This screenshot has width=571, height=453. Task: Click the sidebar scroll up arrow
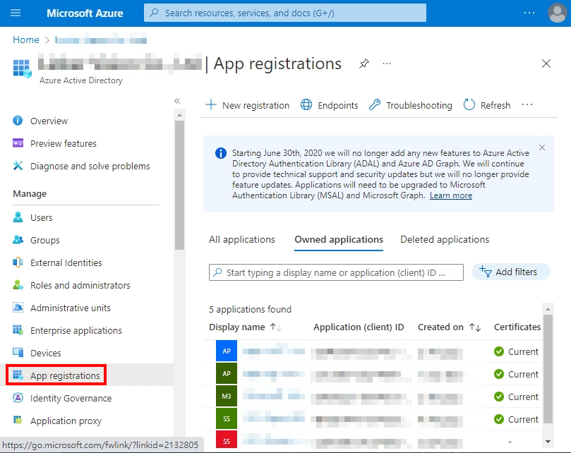click(x=179, y=115)
